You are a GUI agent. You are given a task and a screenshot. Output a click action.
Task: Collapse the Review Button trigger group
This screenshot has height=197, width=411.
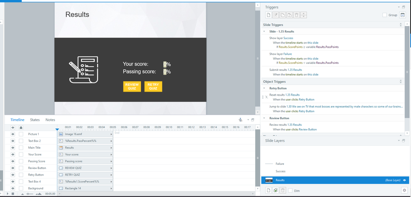(264, 118)
